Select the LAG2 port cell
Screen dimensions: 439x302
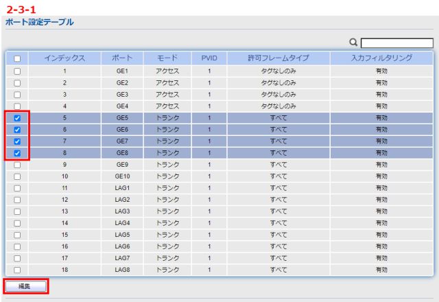[122, 200]
